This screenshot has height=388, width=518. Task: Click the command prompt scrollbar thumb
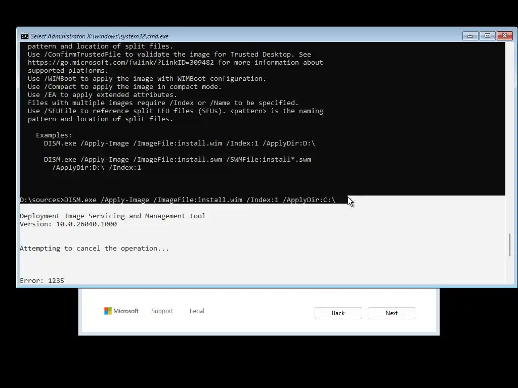tap(510, 245)
